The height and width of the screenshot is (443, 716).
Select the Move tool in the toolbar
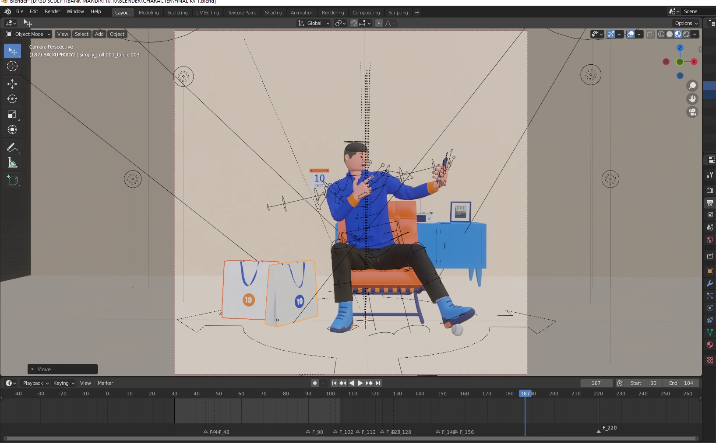(12, 84)
